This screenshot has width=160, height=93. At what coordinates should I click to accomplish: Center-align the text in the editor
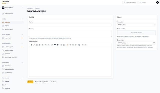pyautogui.click(x=70, y=45)
